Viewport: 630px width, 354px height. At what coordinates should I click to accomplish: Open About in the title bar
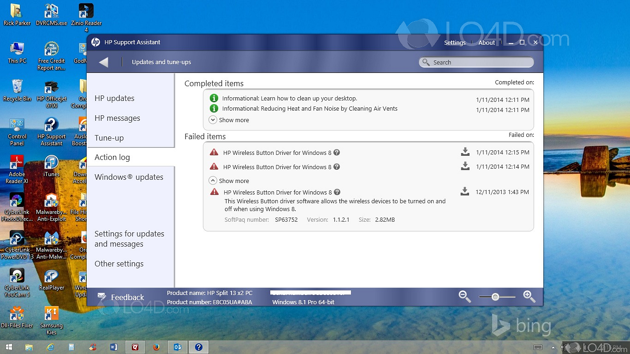pyautogui.click(x=487, y=42)
